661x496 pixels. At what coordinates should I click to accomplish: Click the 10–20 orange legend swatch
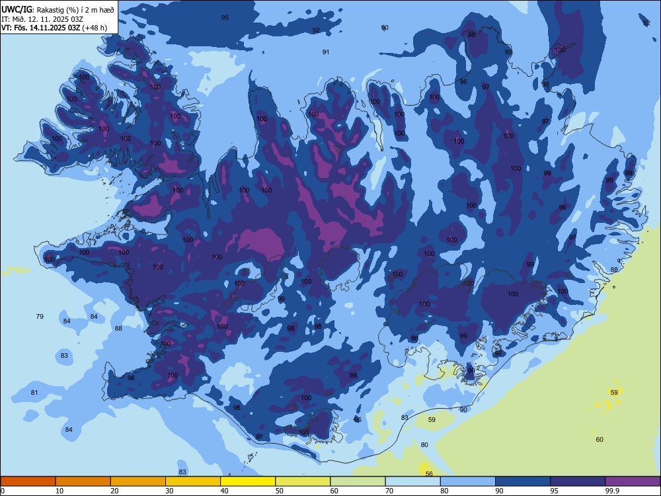pyautogui.click(x=83, y=481)
